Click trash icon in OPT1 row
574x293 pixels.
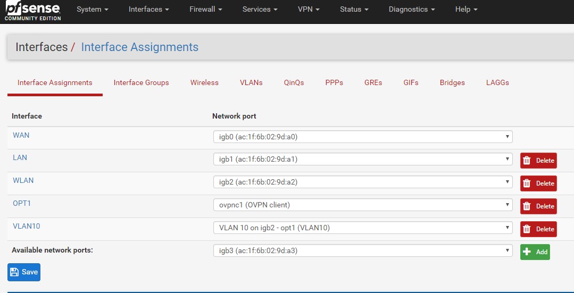tap(527, 206)
